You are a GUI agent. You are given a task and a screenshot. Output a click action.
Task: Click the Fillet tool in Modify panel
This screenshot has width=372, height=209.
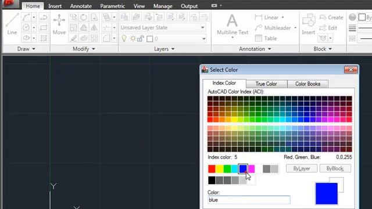[106, 38]
